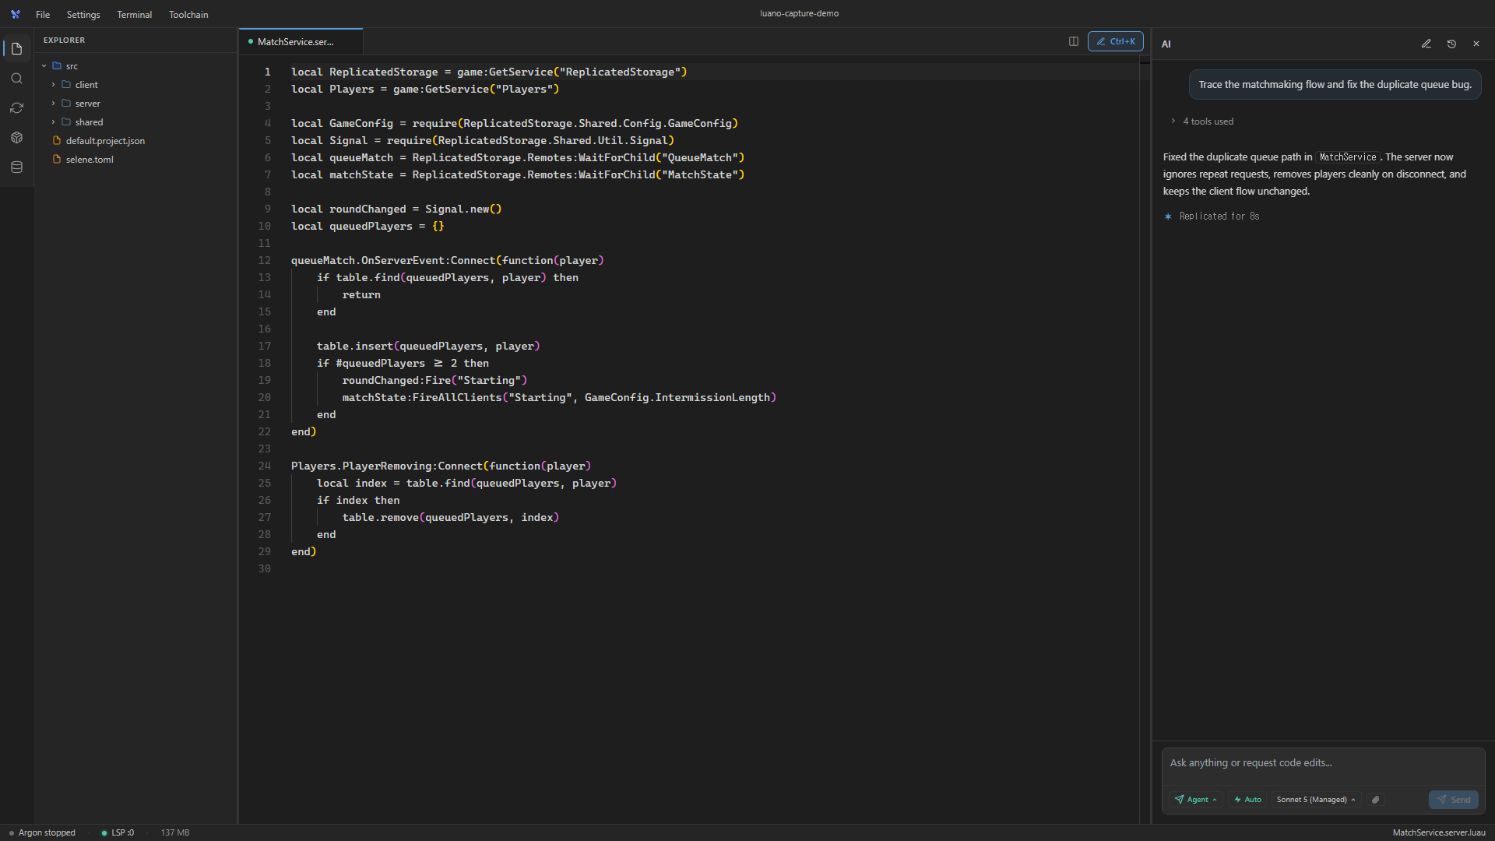The height and width of the screenshot is (841, 1495).
Task: Click the src folder icon
Action: (x=57, y=66)
